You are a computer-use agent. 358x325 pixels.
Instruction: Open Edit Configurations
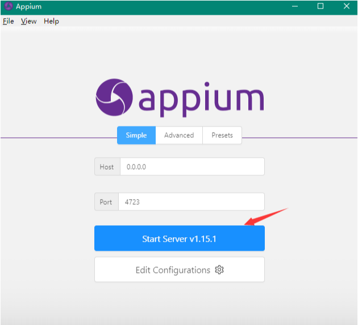point(180,269)
